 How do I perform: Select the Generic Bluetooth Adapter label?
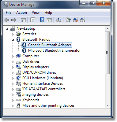pyautogui.click(x=50, y=45)
